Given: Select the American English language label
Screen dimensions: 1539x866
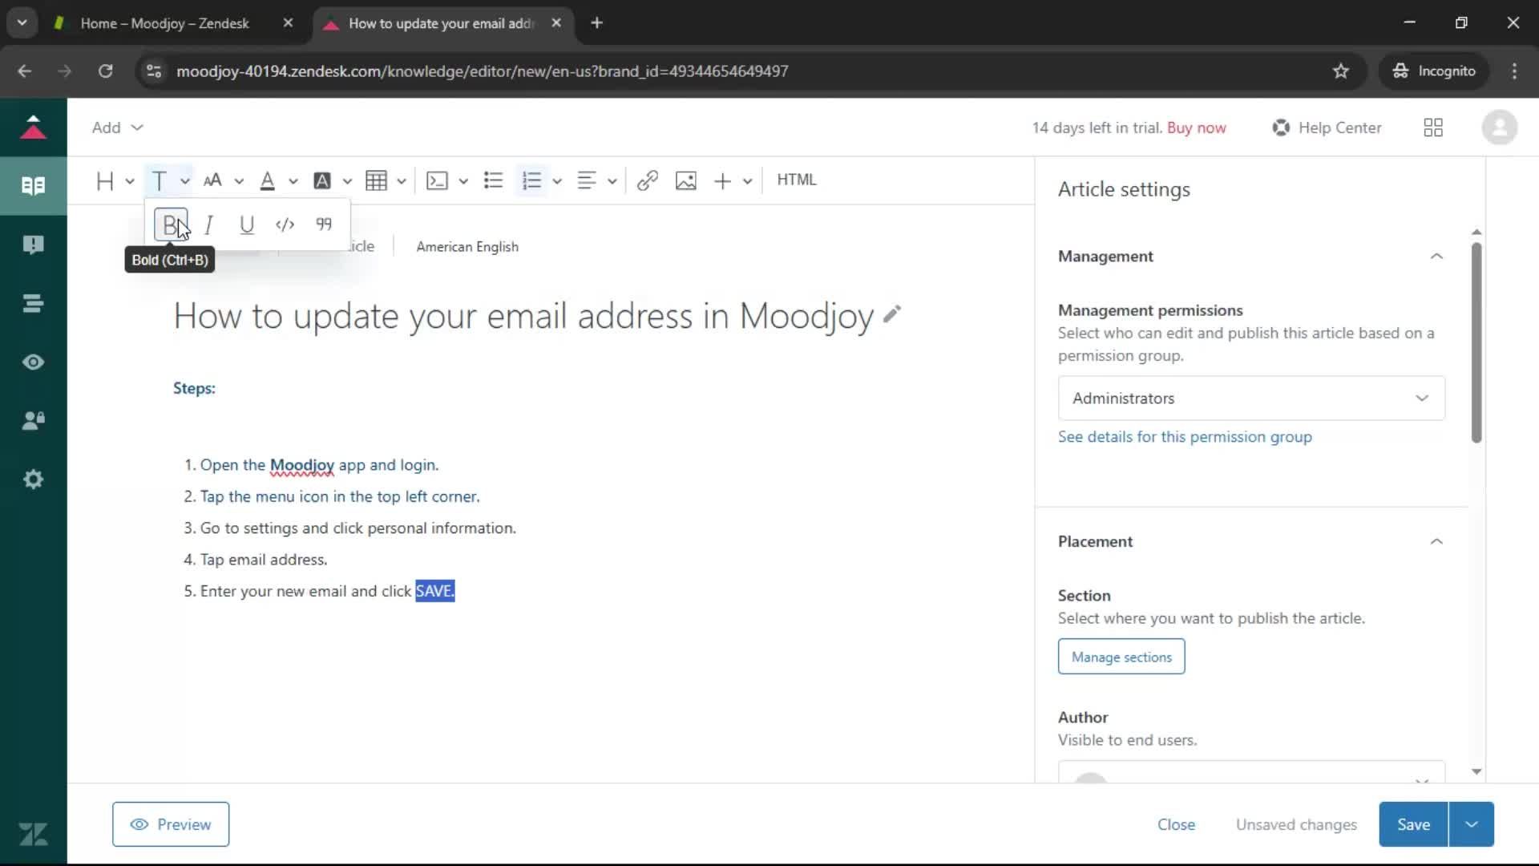Looking at the screenshot, I should [x=467, y=247].
